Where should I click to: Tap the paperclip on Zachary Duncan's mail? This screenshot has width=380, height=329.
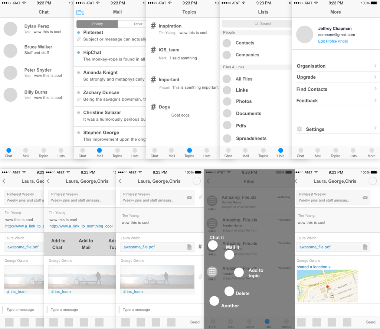pyautogui.click(x=79, y=99)
